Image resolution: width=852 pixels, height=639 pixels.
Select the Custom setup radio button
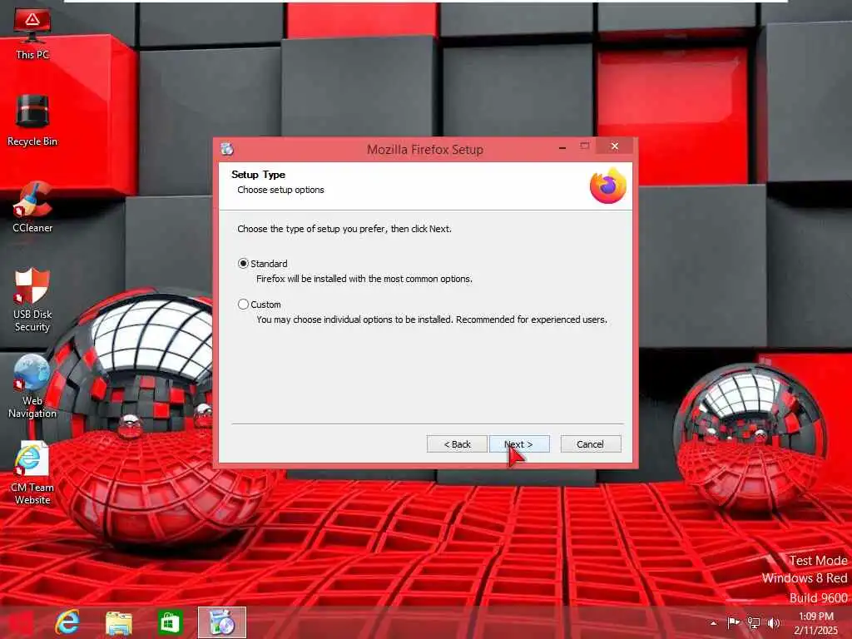244,305
